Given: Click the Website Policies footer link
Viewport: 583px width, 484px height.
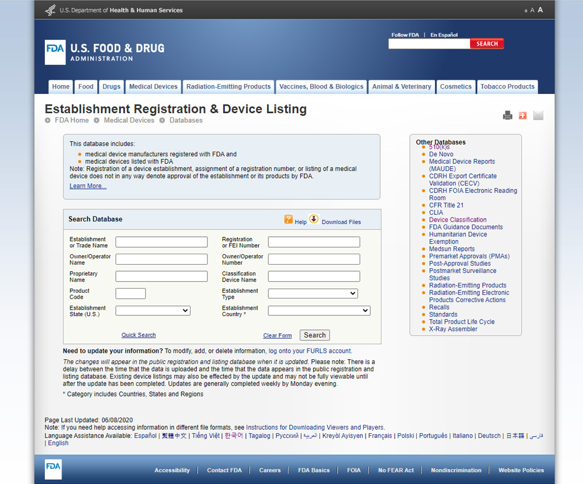Looking at the screenshot, I should pos(521,471).
